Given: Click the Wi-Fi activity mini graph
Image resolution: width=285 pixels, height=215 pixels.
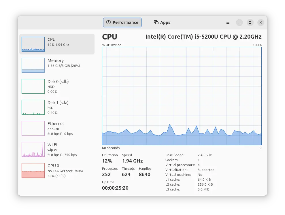Looking at the screenshot, I should coord(33,149).
